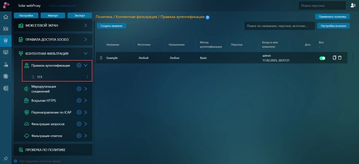
Task: Click the drag handle of Example row
Action: [101, 58]
